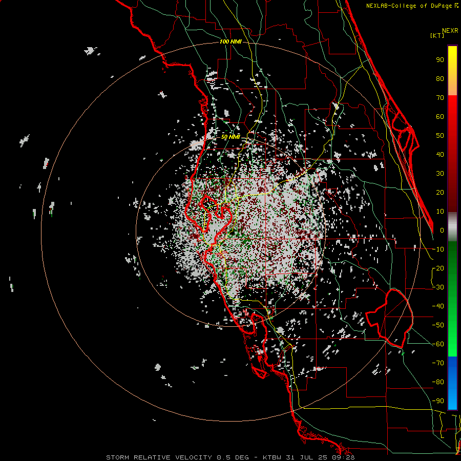
Task: Click the 20 knot scale value
Action: 440,193
